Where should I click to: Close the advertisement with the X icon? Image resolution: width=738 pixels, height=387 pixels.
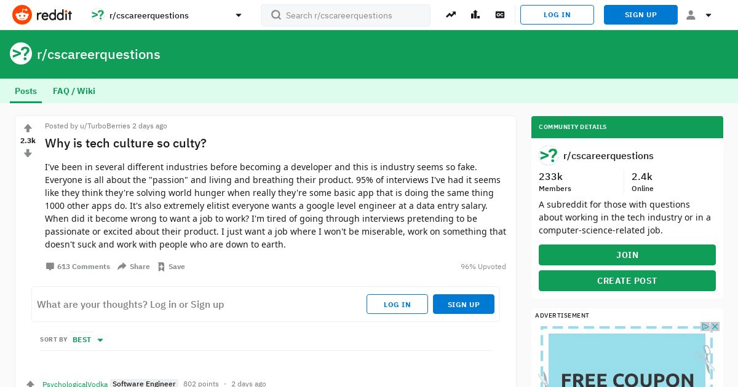[x=715, y=326]
